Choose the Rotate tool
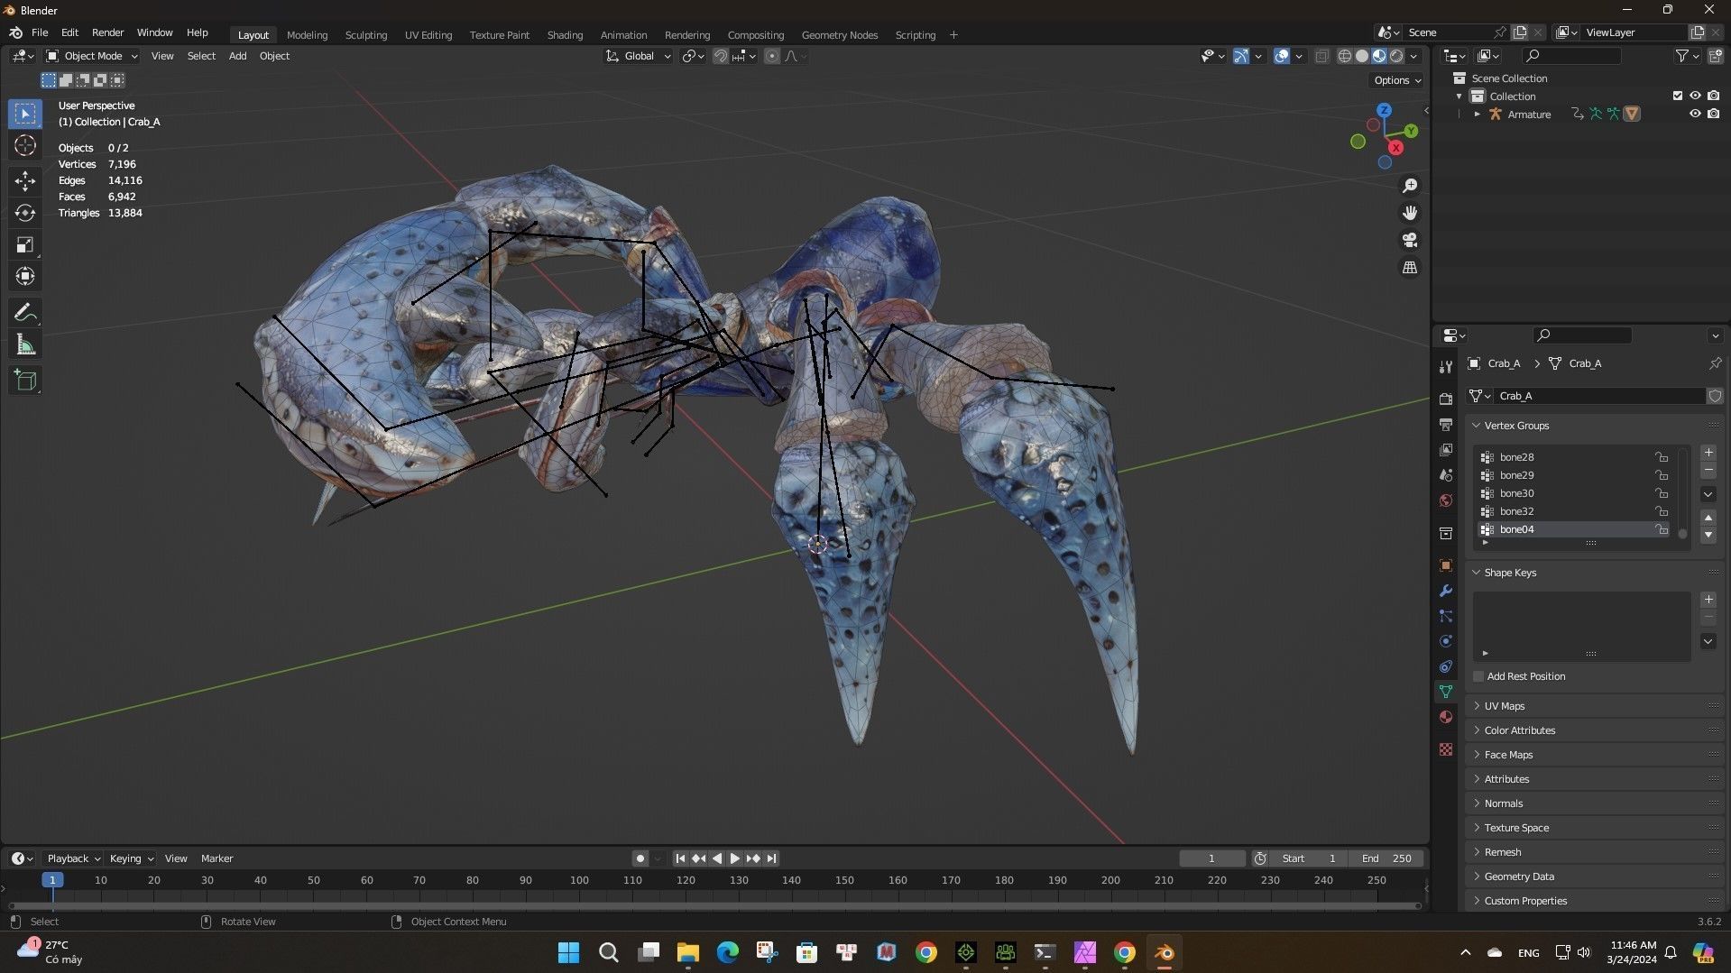 point(25,213)
